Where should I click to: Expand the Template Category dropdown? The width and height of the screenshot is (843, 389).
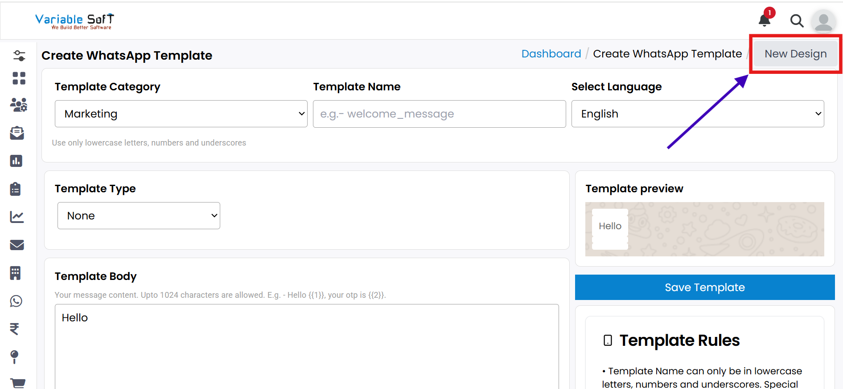181,114
